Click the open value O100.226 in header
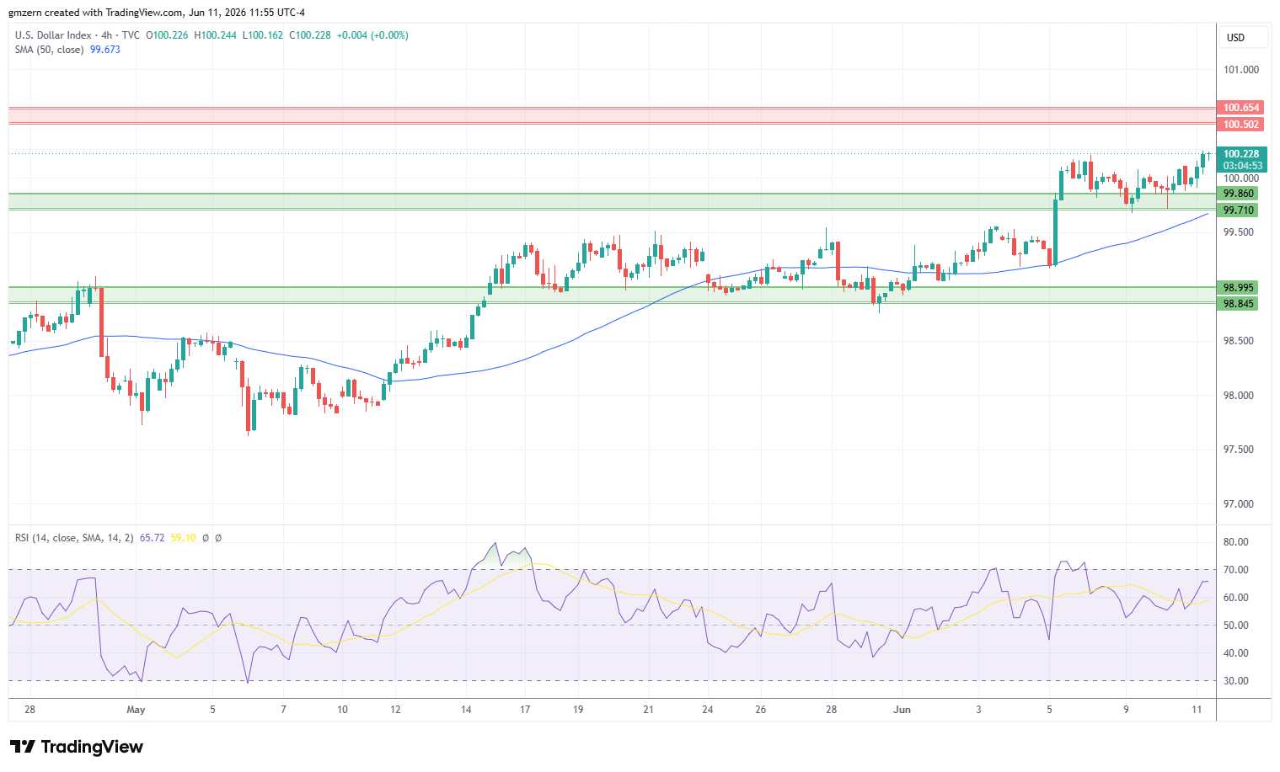The image size is (1280, 772). (x=167, y=35)
